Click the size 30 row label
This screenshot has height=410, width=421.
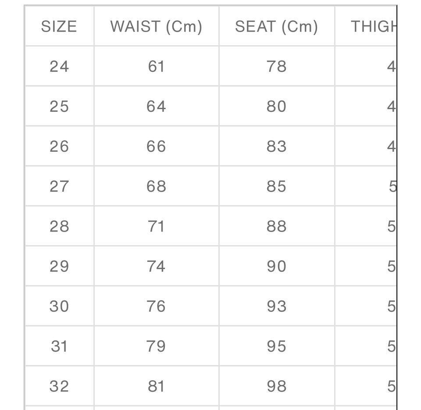click(x=59, y=306)
